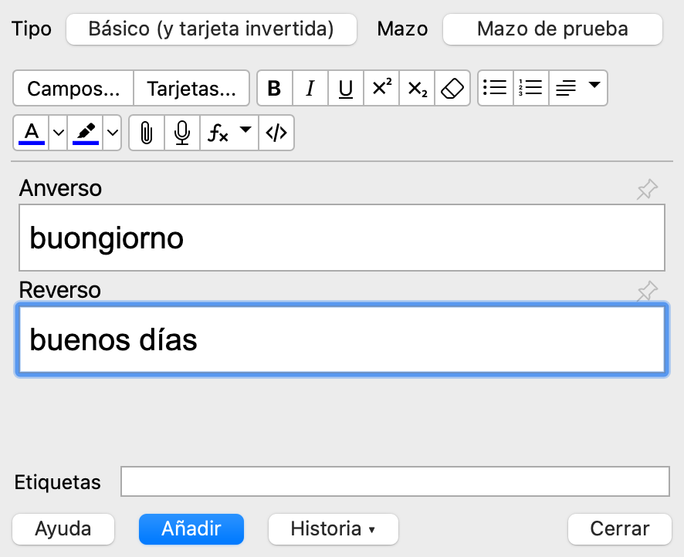
Task: Open text color picker arrow
Action: click(x=58, y=133)
